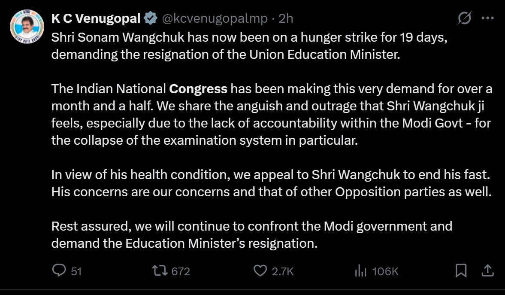Expand the three-dot more options menu
Screen dimensions: 505x295
click(x=487, y=18)
